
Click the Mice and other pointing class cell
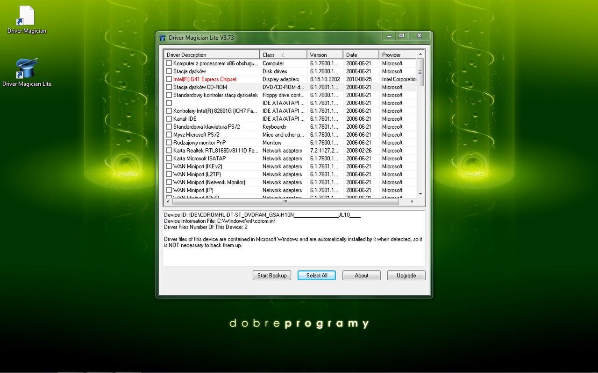[283, 135]
